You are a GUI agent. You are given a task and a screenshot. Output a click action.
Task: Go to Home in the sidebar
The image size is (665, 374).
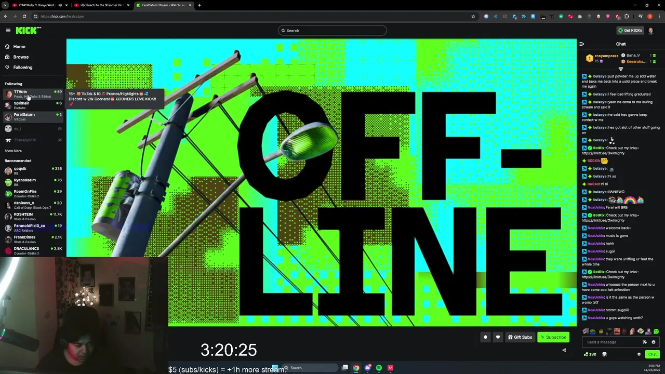(x=19, y=47)
